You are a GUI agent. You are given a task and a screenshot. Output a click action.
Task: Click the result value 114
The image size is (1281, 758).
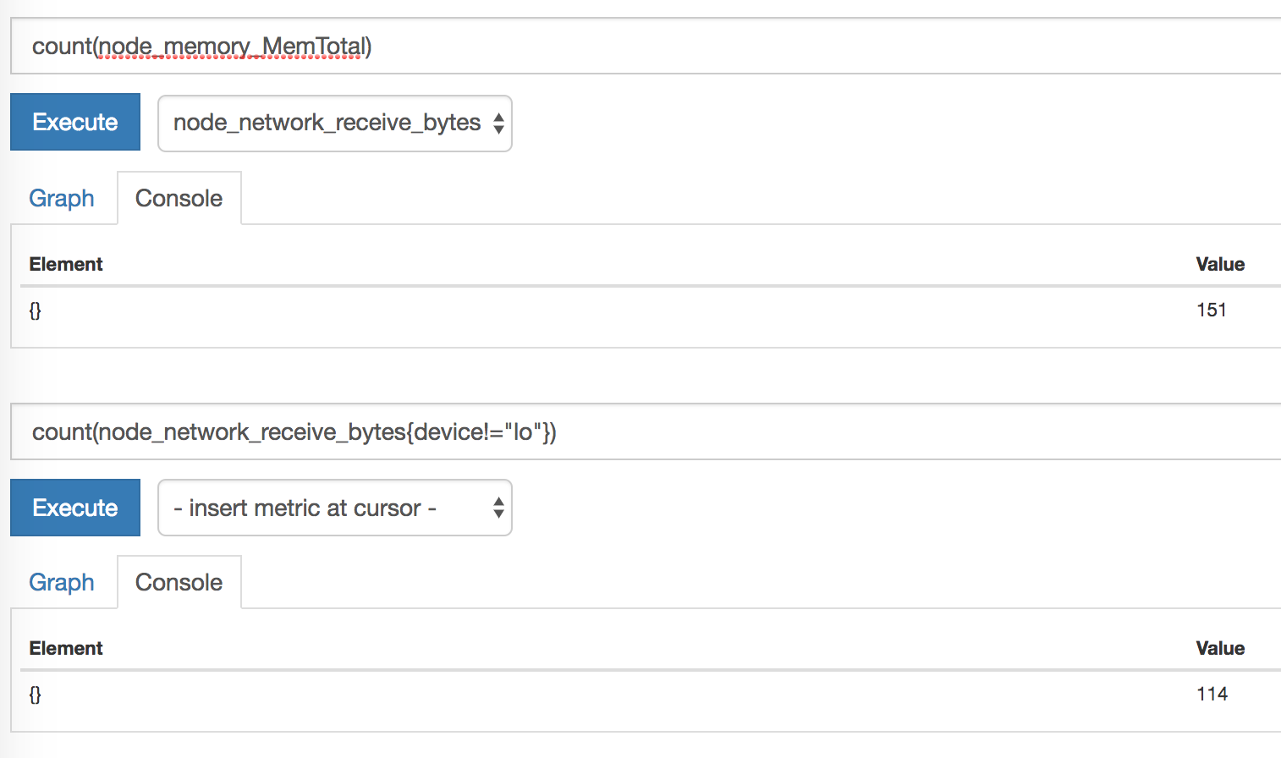coord(1212,695)
